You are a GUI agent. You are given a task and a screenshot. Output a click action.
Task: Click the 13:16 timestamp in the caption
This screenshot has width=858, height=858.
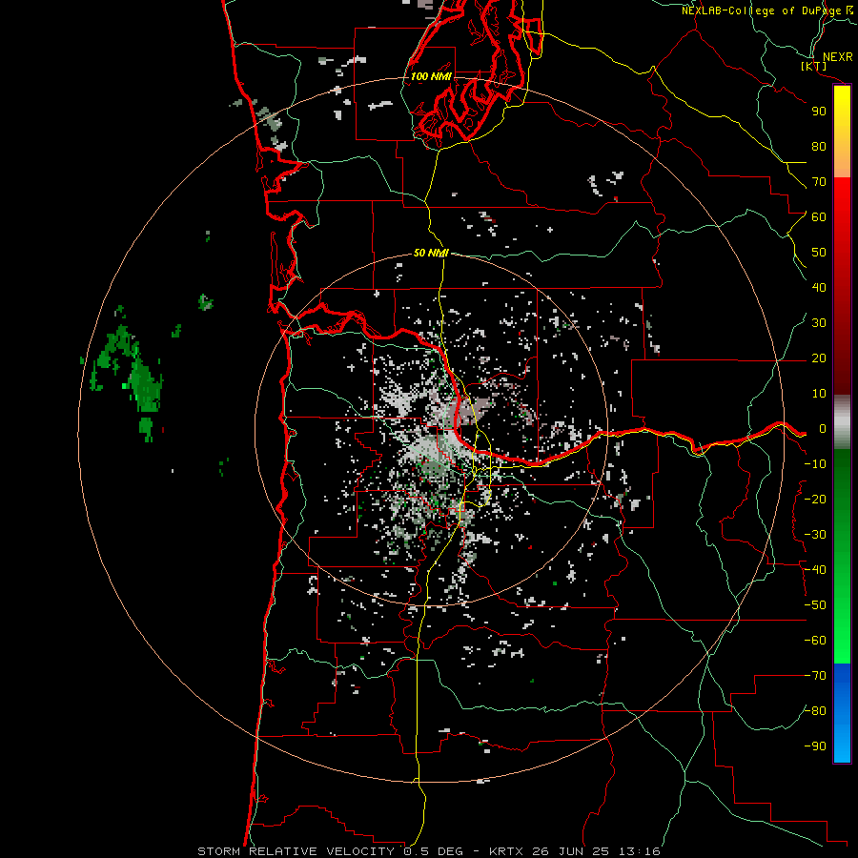639,851
